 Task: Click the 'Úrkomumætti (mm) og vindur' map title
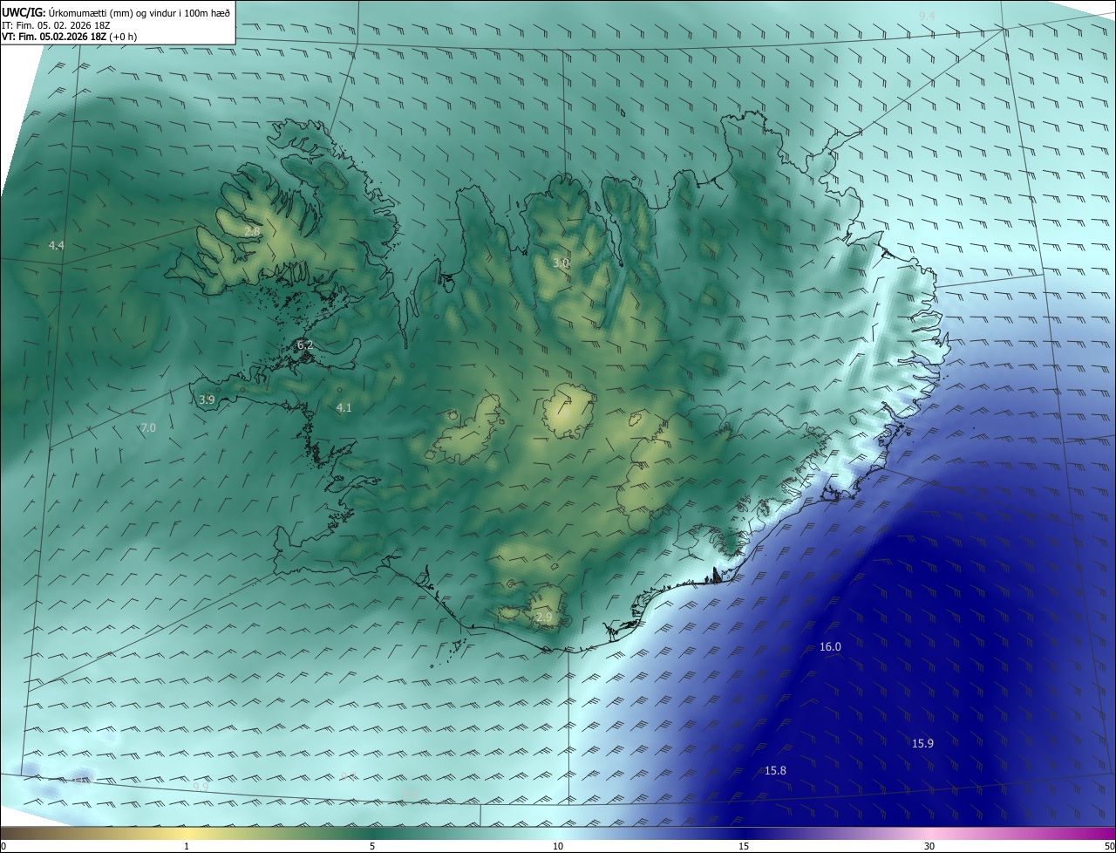pyautogui.click(x=139, y=12)
